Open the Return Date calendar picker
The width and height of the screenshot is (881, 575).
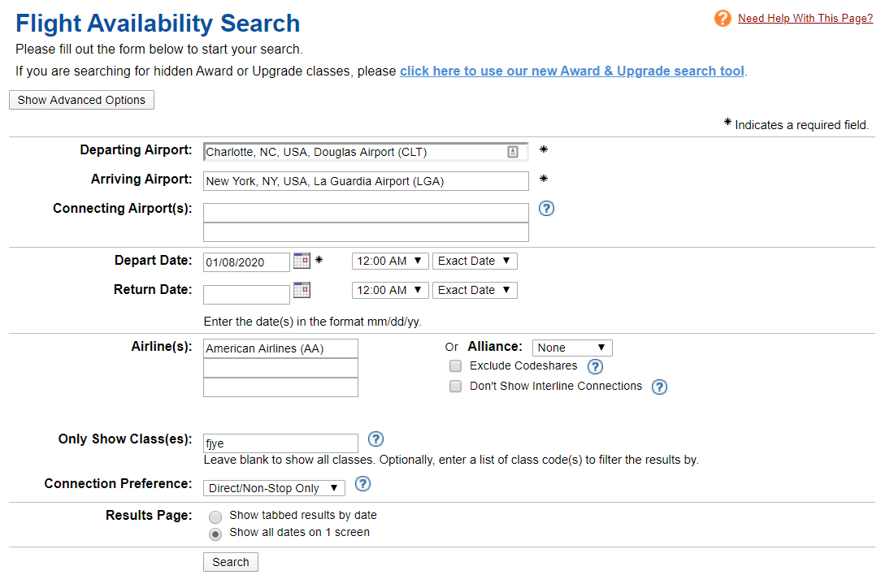(x=302, y=290)
